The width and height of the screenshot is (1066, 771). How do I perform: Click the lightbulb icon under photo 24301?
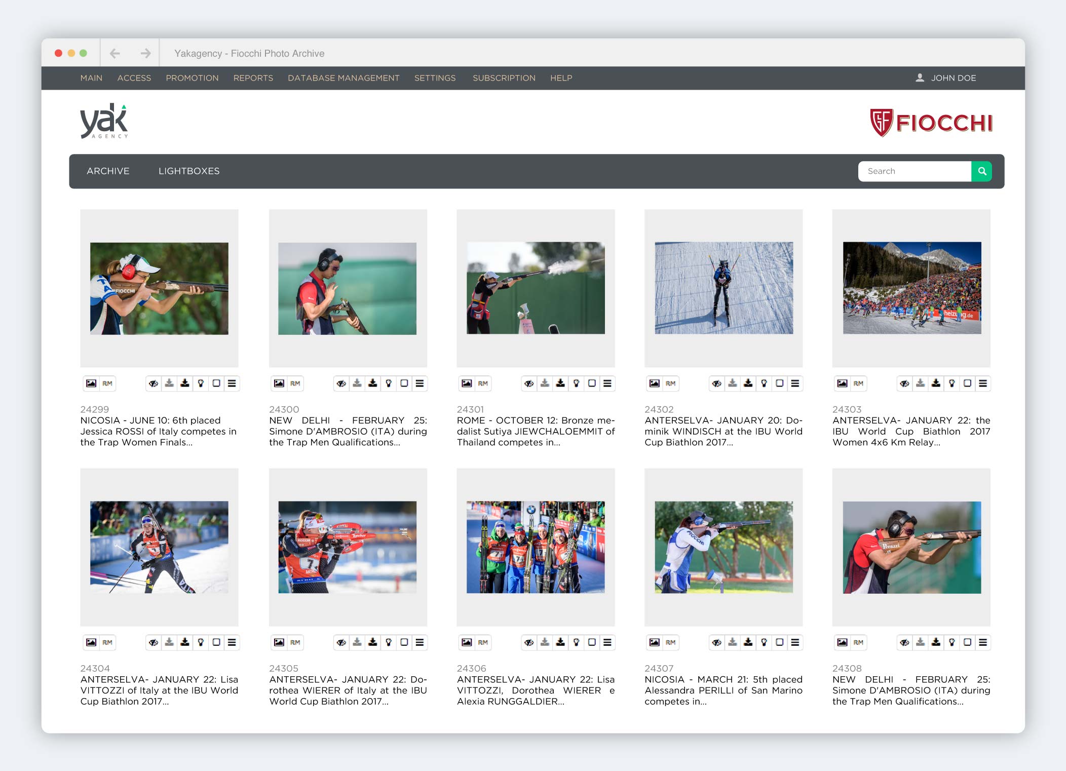(x=576, y=383)
